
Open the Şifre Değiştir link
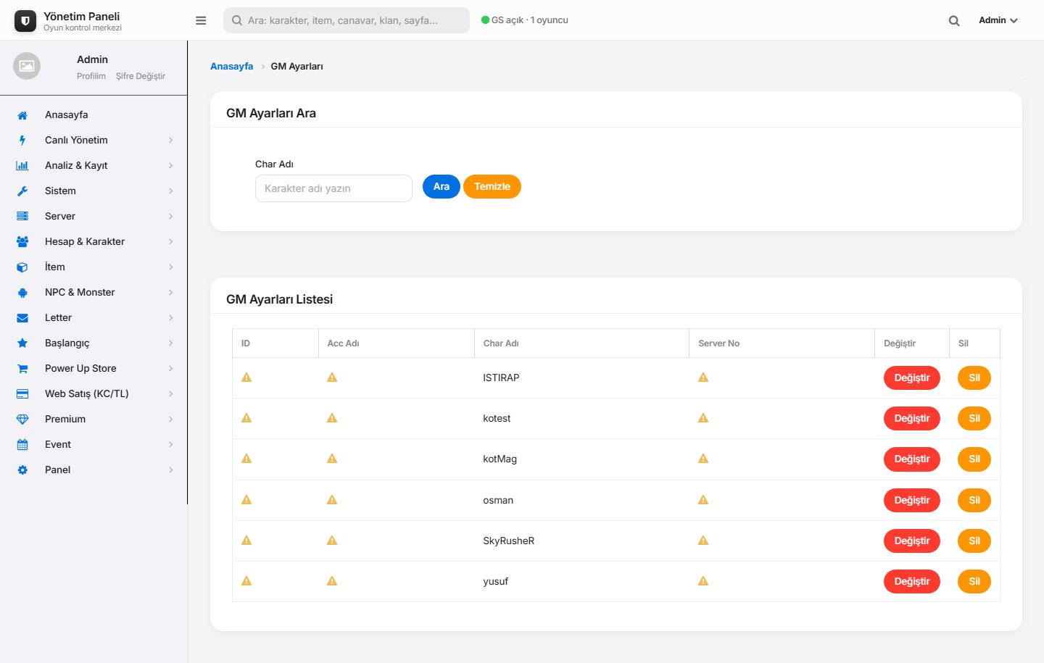[x=141, y=76]
